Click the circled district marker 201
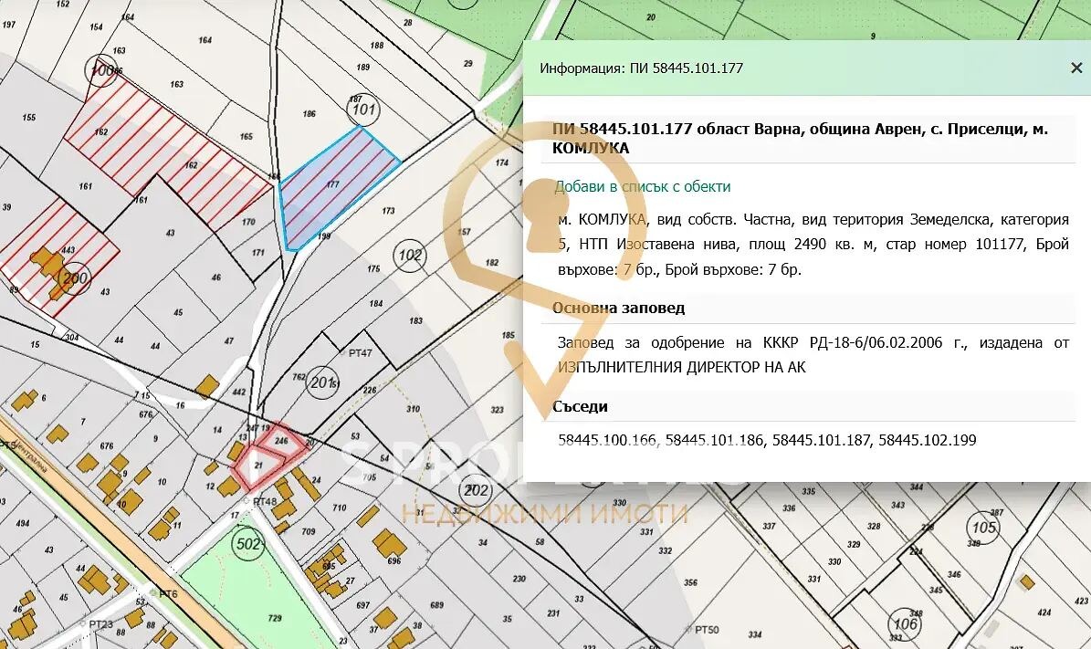Viewport: 1091px width, 649px height. pyautogui.click(x=323, y=381)
